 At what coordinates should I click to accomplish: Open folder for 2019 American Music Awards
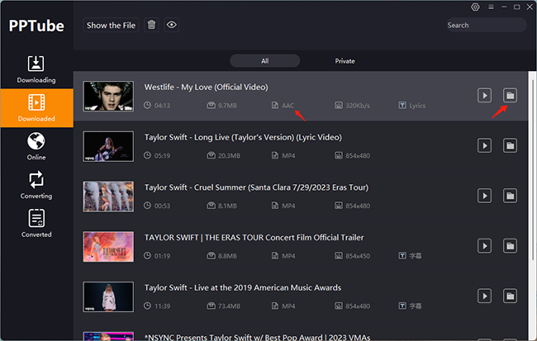[x=510, y=296]
